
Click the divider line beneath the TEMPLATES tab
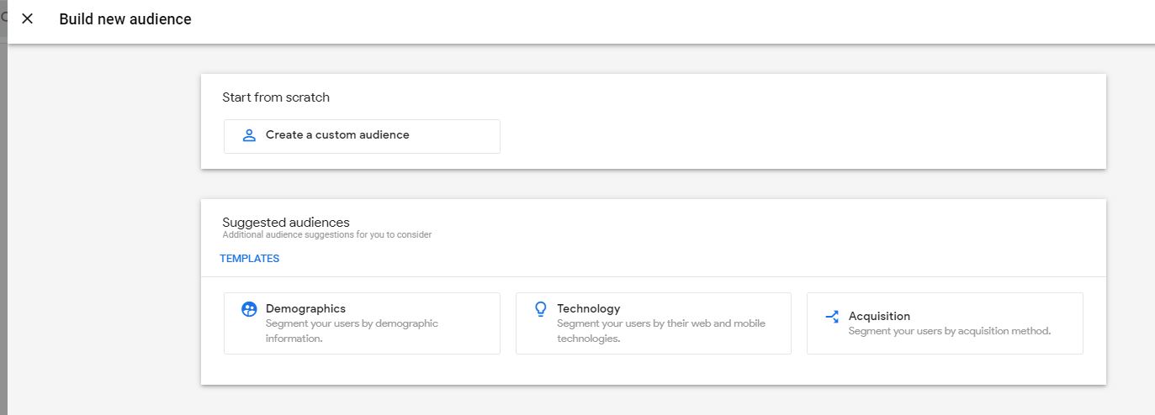(x=653, y=276)
